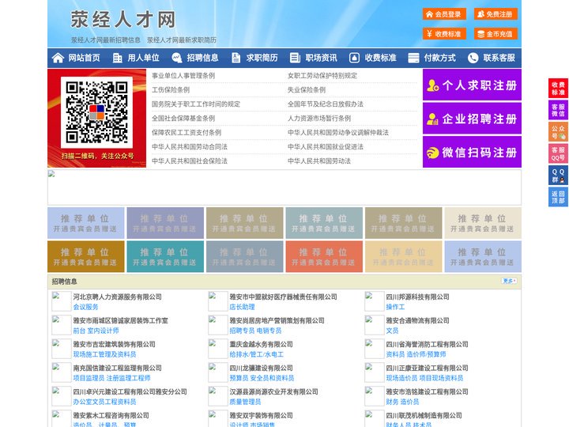The width and height of the screenshot is (569, 427).
Task: Open 职场资讯 menu item
Action: 321,58
